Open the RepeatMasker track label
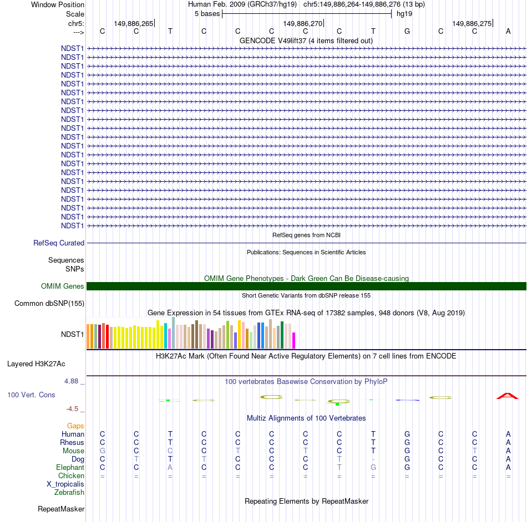This screenshot has width=527, height=522. click(61, 509)
